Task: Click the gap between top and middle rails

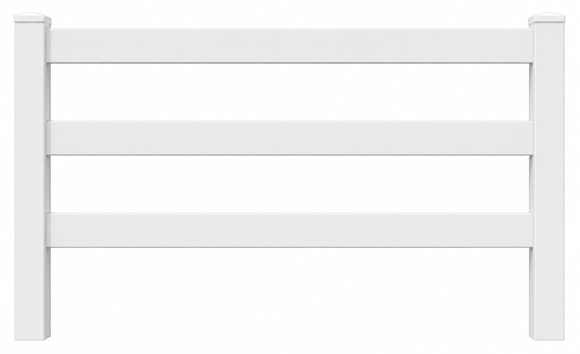Action: 290,92
